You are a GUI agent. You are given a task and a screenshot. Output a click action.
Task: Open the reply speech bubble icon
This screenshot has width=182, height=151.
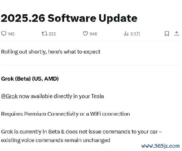click(x=4, y=34)
